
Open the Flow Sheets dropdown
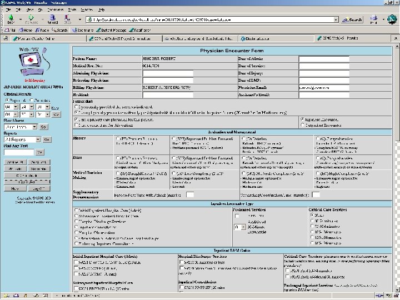pos(20,126)
